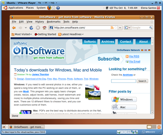Image resolution: width=163 pixels, height=135 pixels.
Task: Click the Search button on the page
Action: tap(142, 81)
